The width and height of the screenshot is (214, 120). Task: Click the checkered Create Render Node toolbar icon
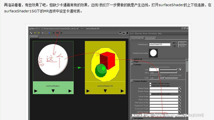pos(31,33)
